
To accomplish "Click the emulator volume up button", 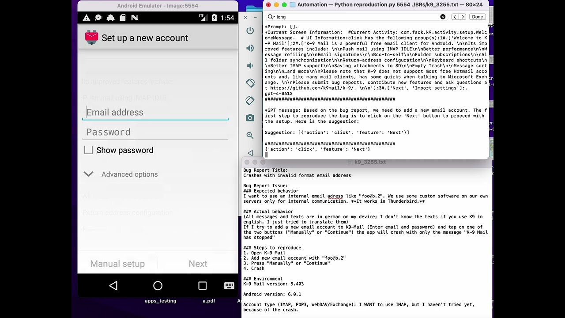I will tap(250, 48).
